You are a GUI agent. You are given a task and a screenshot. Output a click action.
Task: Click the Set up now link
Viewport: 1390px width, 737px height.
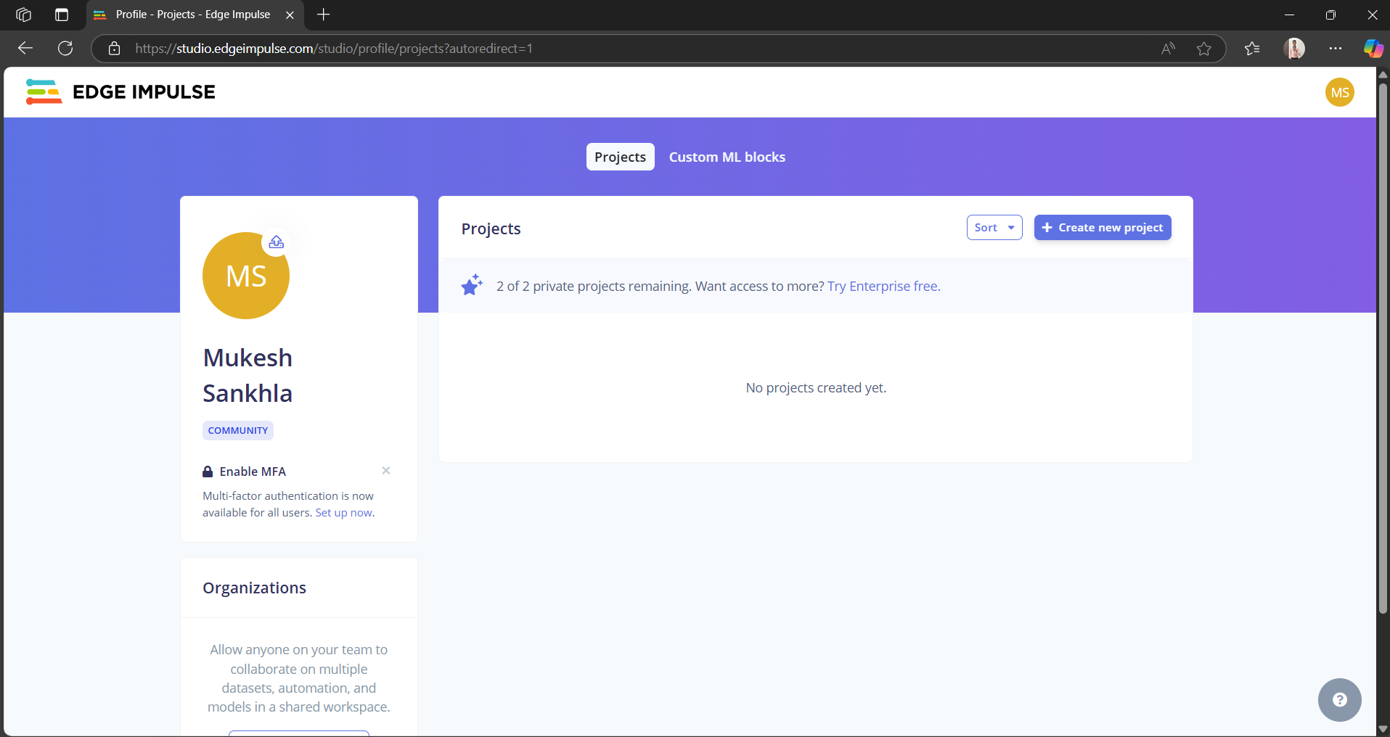point(344,513)
